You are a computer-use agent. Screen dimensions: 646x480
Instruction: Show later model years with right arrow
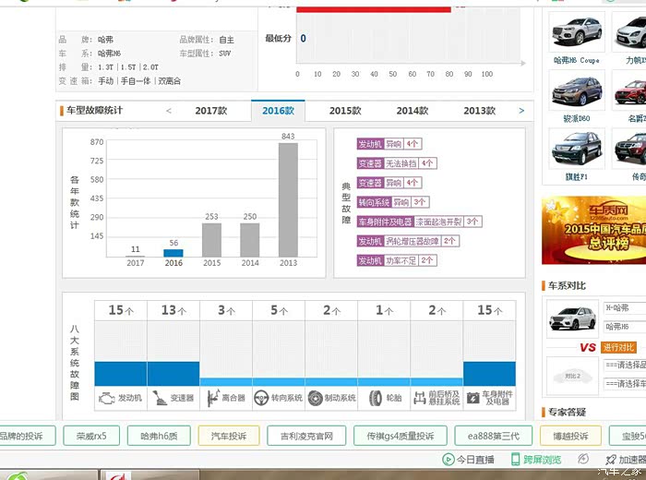(521, 111)
